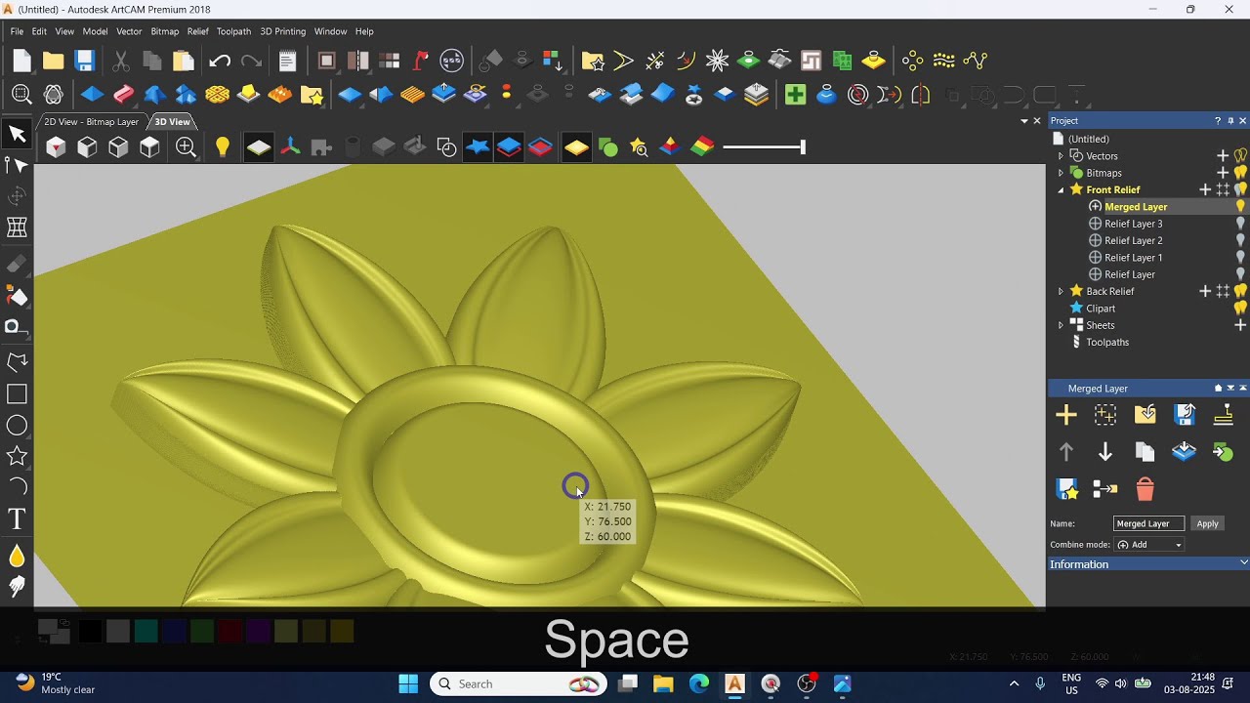Open the File menu

point(17,31)
